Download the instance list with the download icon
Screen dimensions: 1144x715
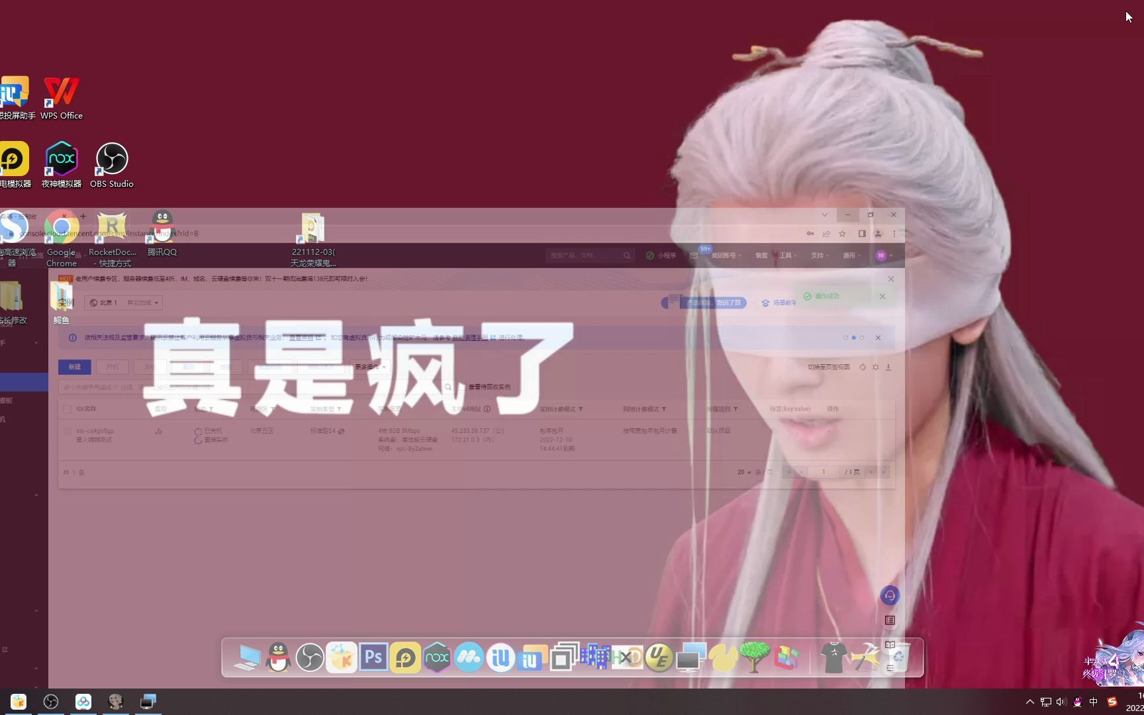tap(888, 367)
